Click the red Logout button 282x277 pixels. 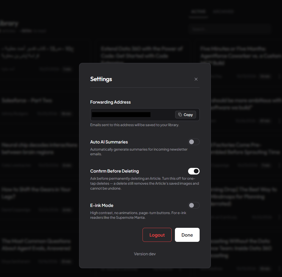[157, 235]
